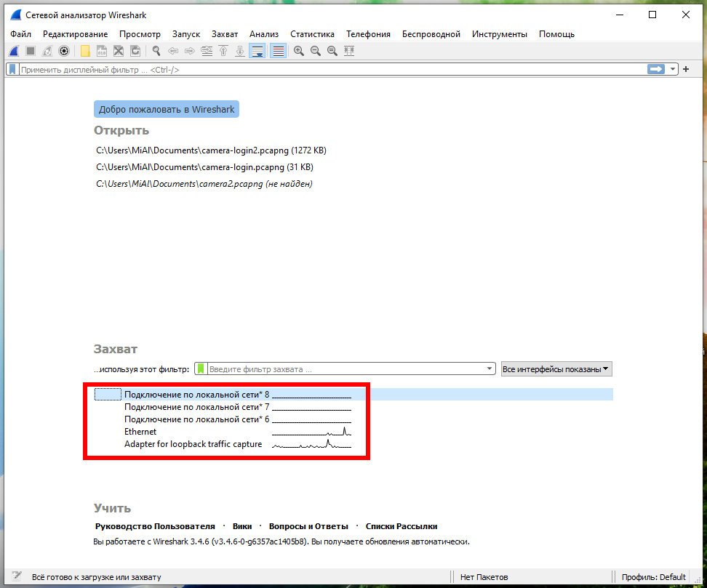Viewport: 707px width, 588px height.
Task: Open the Помощь menu
Action: pos(556,34)
